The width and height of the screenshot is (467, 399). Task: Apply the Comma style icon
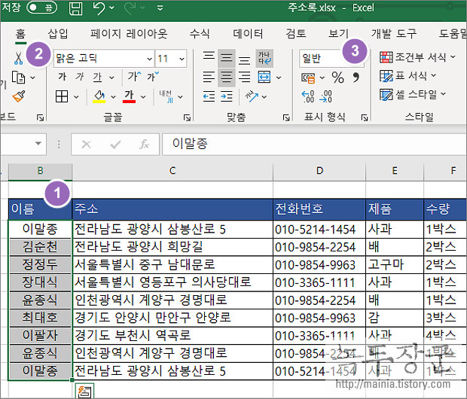[356, 78]
